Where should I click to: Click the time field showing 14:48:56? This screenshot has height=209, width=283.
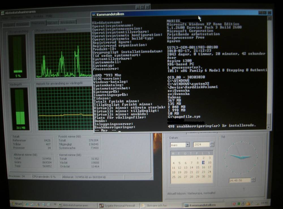(240, 180)
